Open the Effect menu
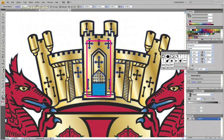This screenshot has height=140, width=224. (38, 2)
